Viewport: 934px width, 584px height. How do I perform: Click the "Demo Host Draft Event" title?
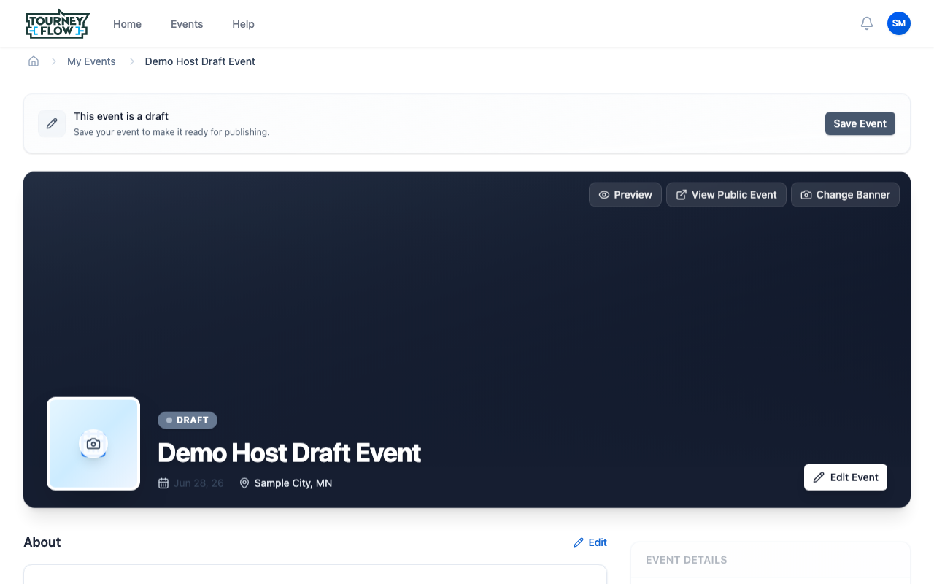(290, 453)
